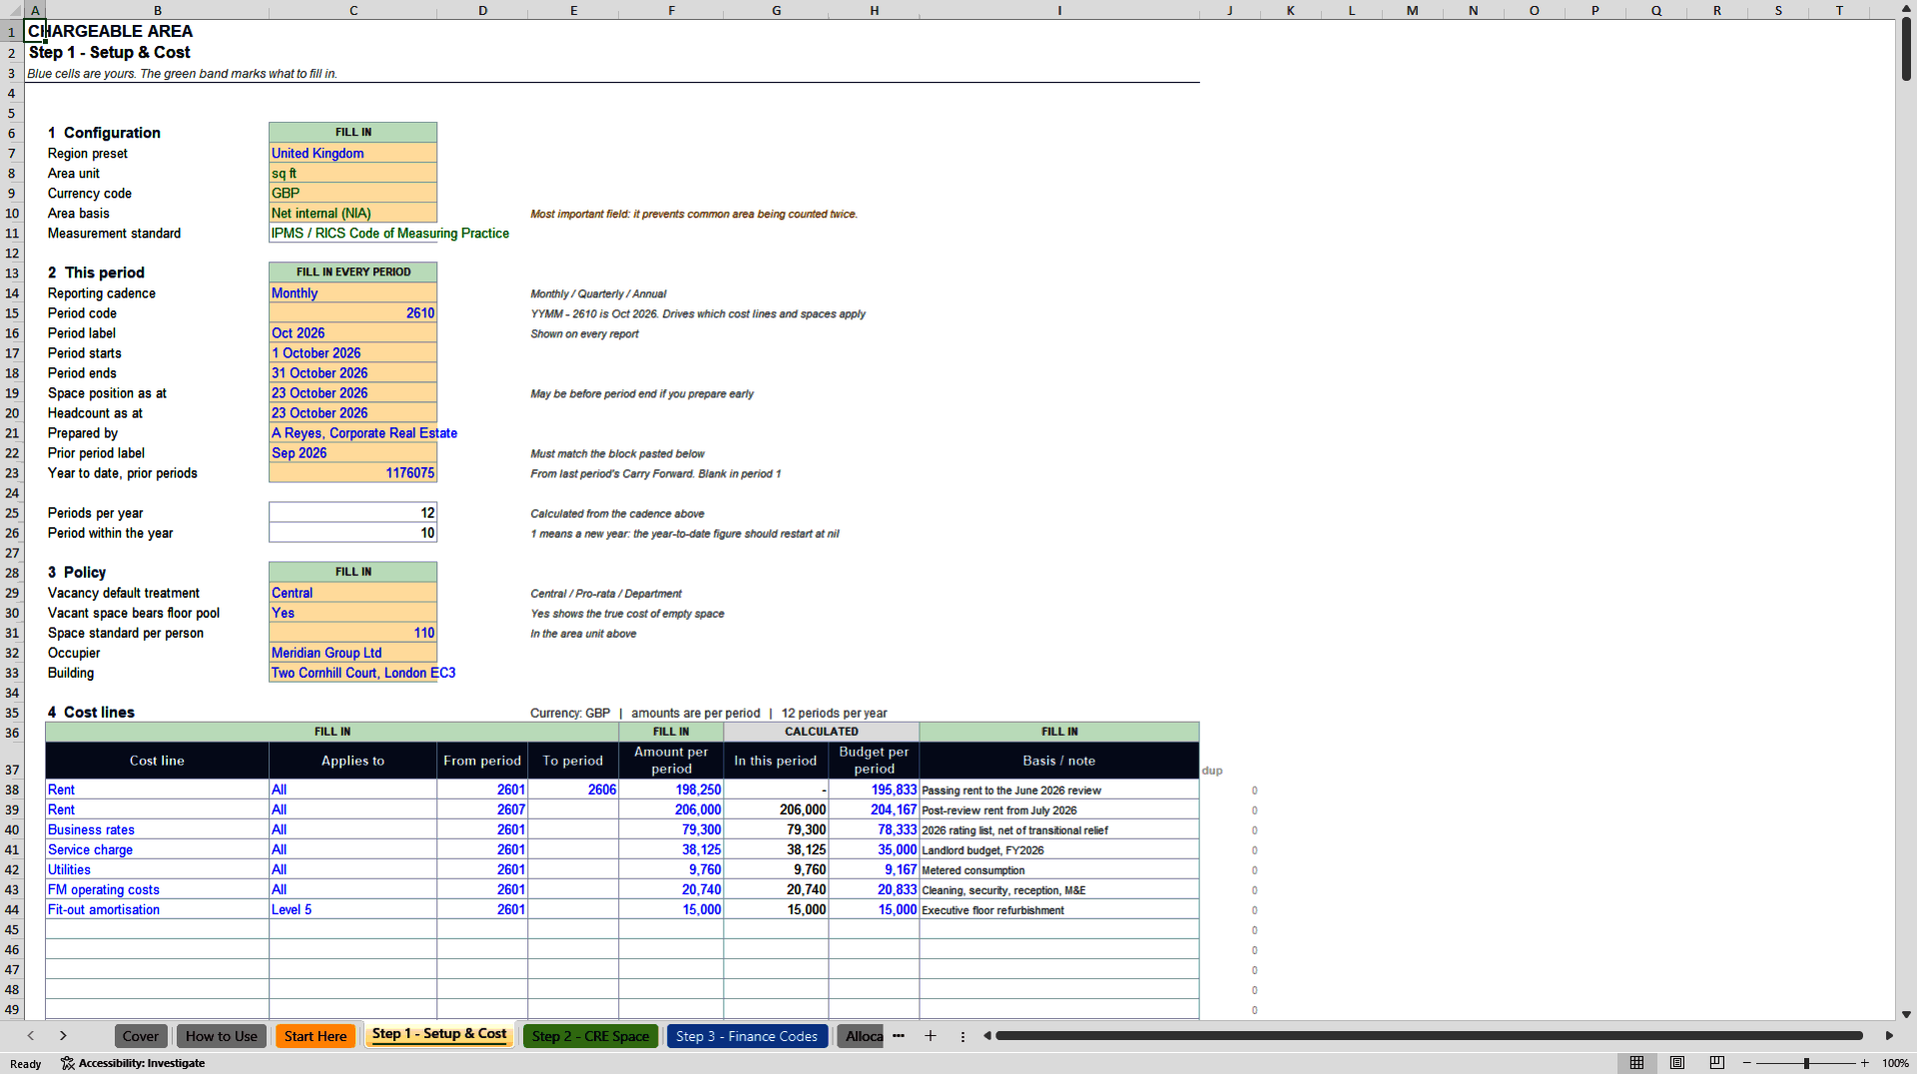The width and height of the screenshot is (1917, 1074).
Task: Open the Cover sheet tab
Action: point(140,1036)
